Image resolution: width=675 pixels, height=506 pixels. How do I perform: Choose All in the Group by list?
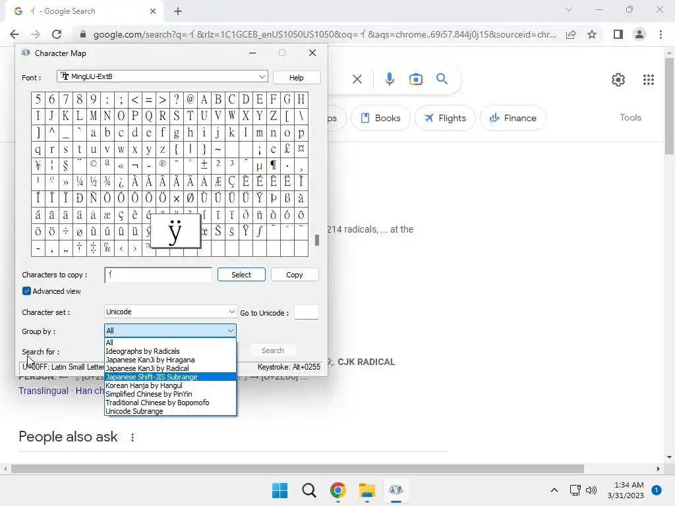coord(170,343)
